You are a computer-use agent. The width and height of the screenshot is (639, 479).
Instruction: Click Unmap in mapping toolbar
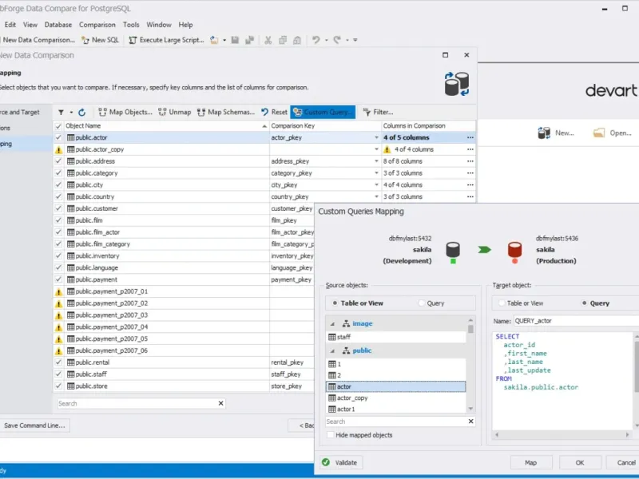pyautogui.click(x=174, y=112)
